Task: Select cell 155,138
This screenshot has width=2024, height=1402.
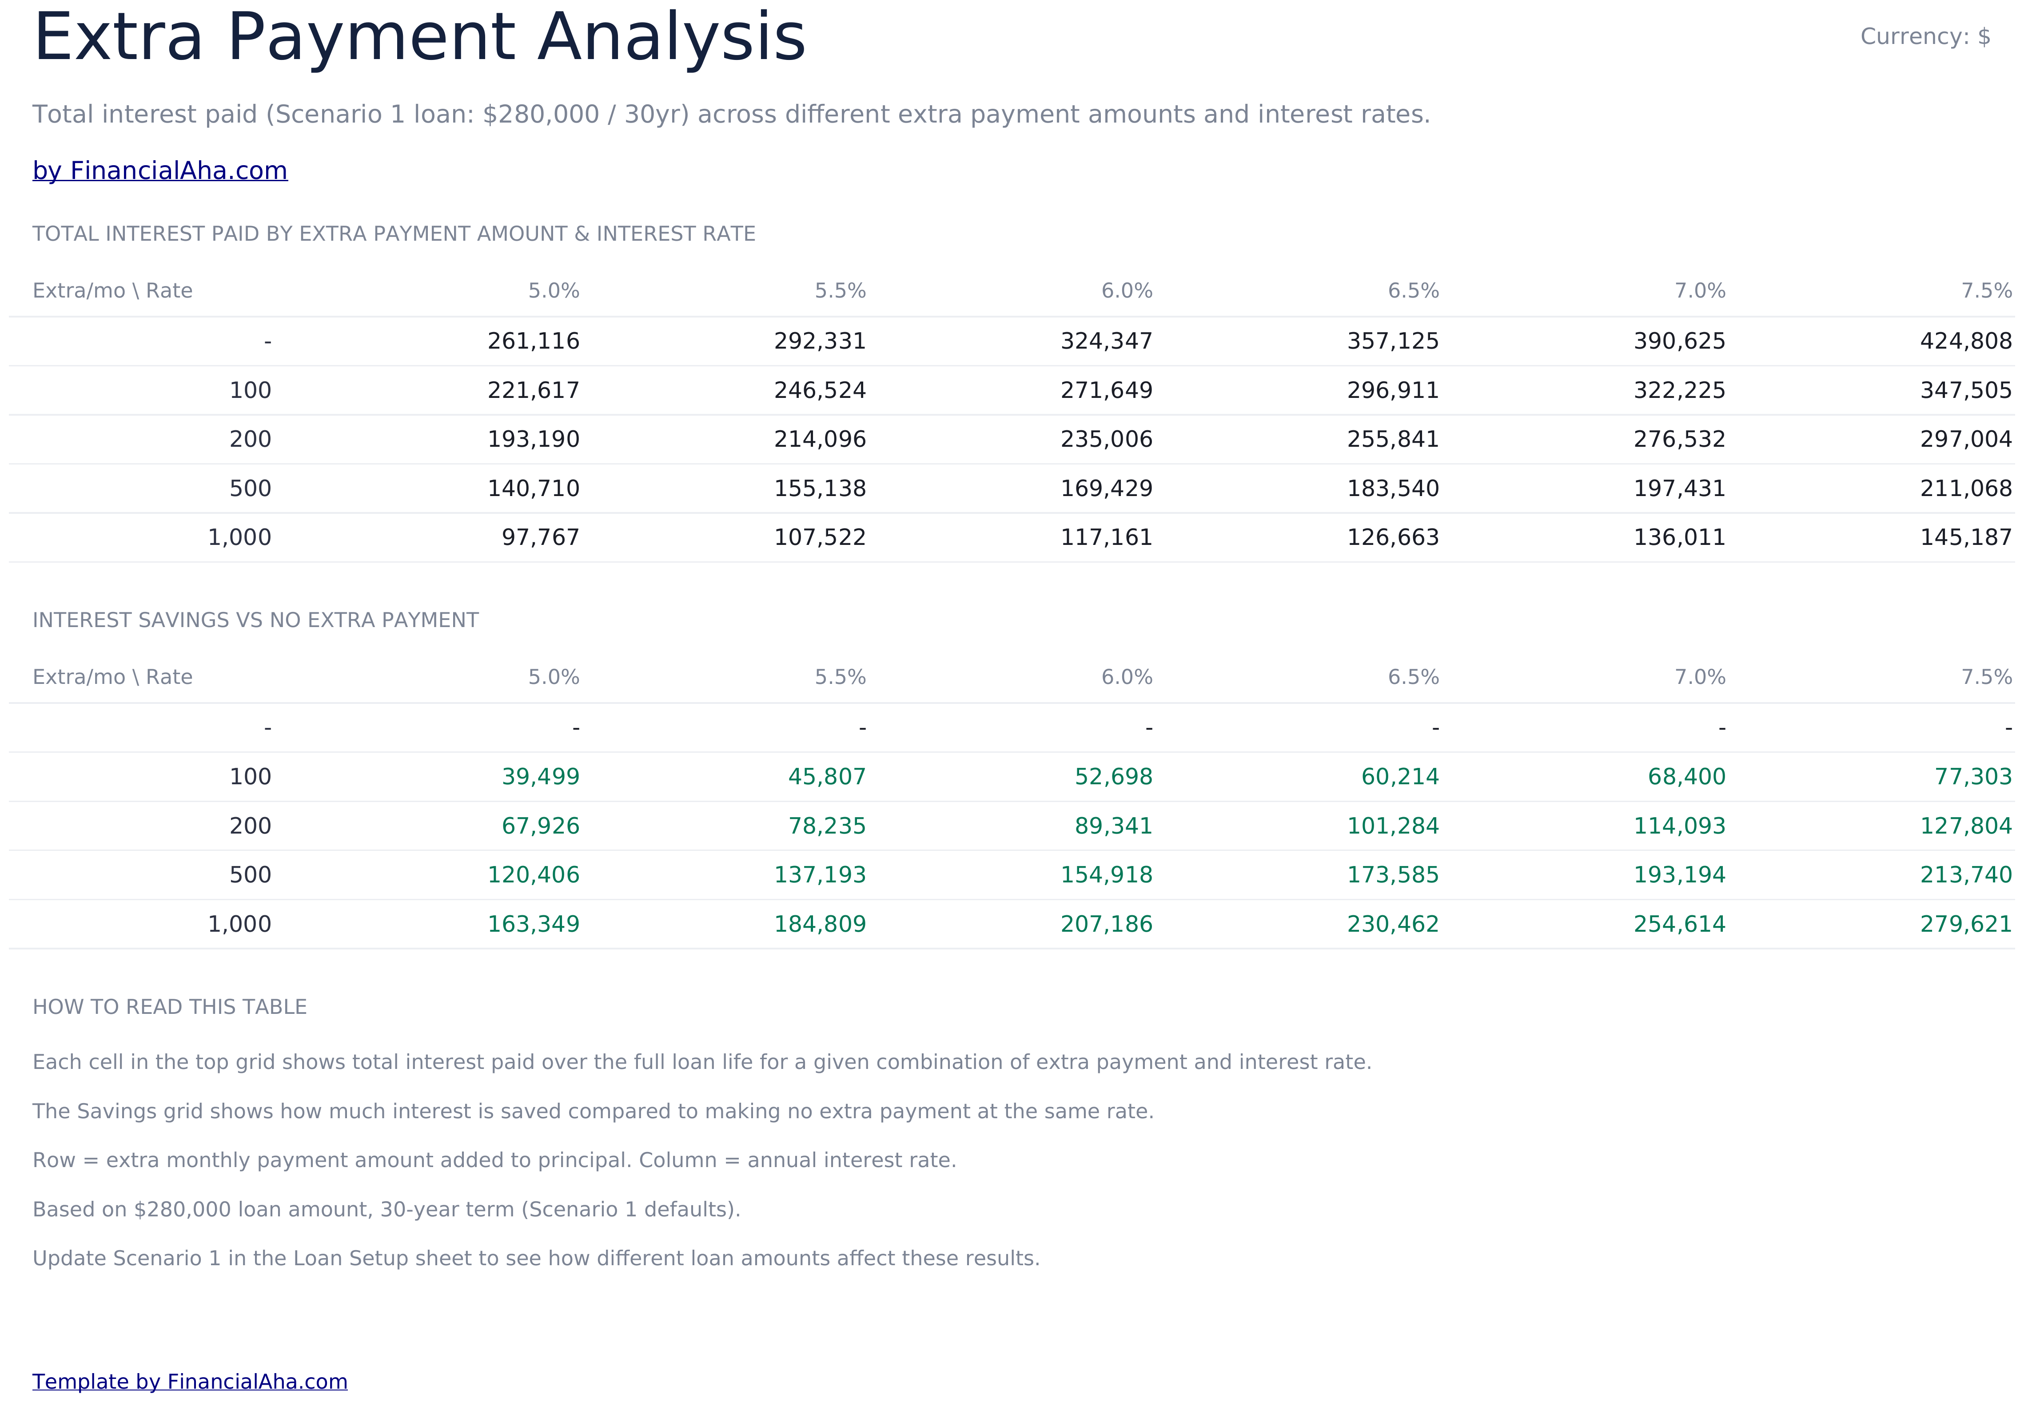Action: [x=820, y=489]
